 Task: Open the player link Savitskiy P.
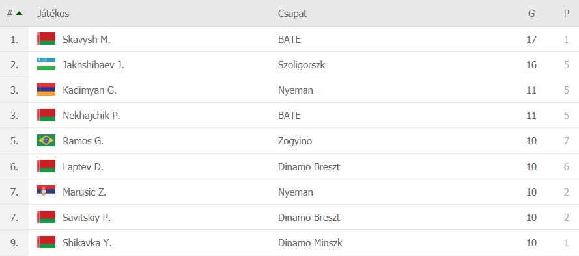[x=87, y=217]
